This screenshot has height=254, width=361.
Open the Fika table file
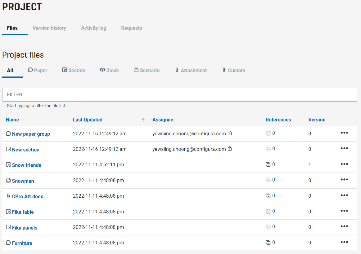tap(23, 212)
